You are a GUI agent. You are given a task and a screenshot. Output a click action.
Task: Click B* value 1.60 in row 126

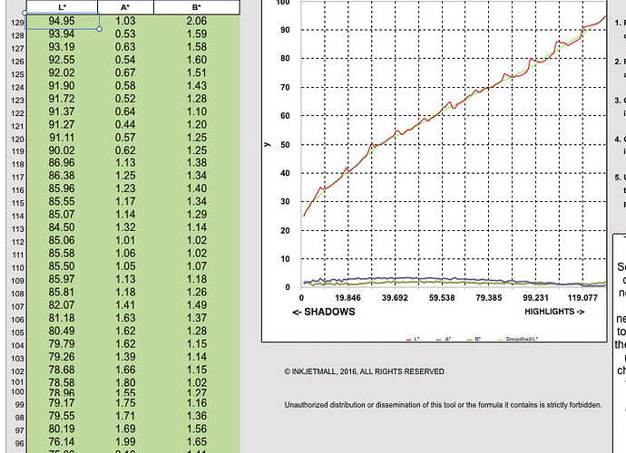click(197, 60)
